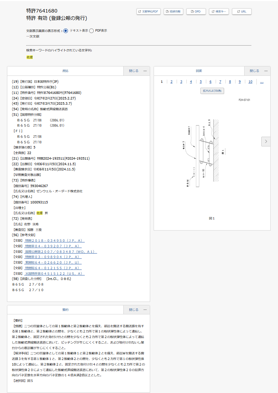Image resolution: width=278 pixels, height=393 pixels.
Task: Open the 文献単位PDF button
Action: click(148, 11)
